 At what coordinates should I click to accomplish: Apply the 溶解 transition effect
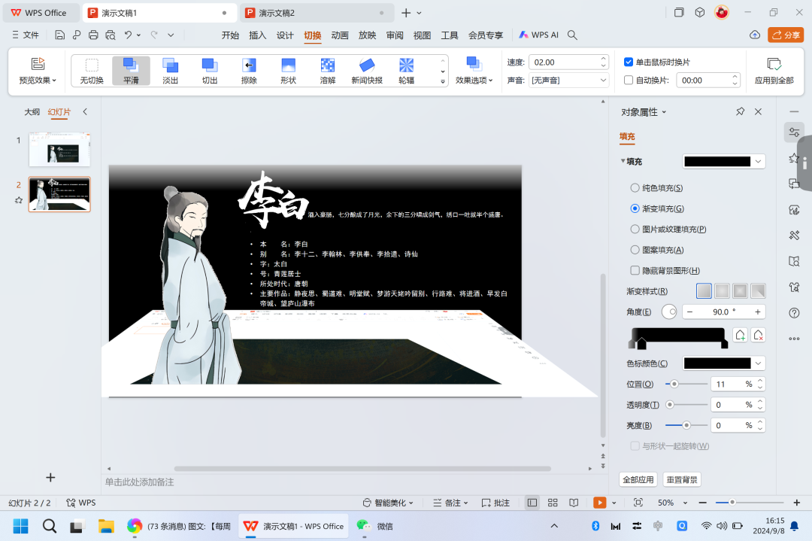[x=328, y=71]
